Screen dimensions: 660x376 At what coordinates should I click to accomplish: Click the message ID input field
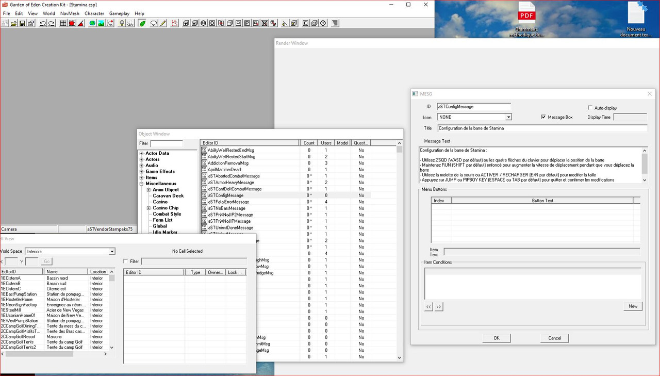[x=474, y=107]
